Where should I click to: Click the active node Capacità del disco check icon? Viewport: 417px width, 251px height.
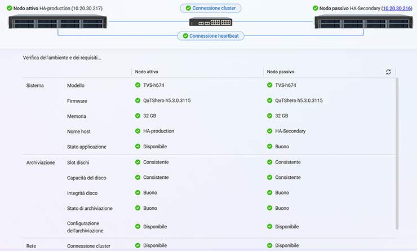click(137, 177)
